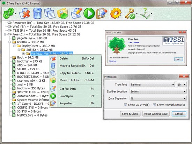Click the green Run/Open play toolbar icon
Image resolution: width=192 pixels, height=144 pixels.
(x=89, y=13)
